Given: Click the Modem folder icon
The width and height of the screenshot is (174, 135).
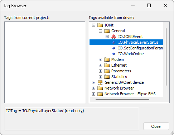Looking at the screenshot, I should click(107, 59).
